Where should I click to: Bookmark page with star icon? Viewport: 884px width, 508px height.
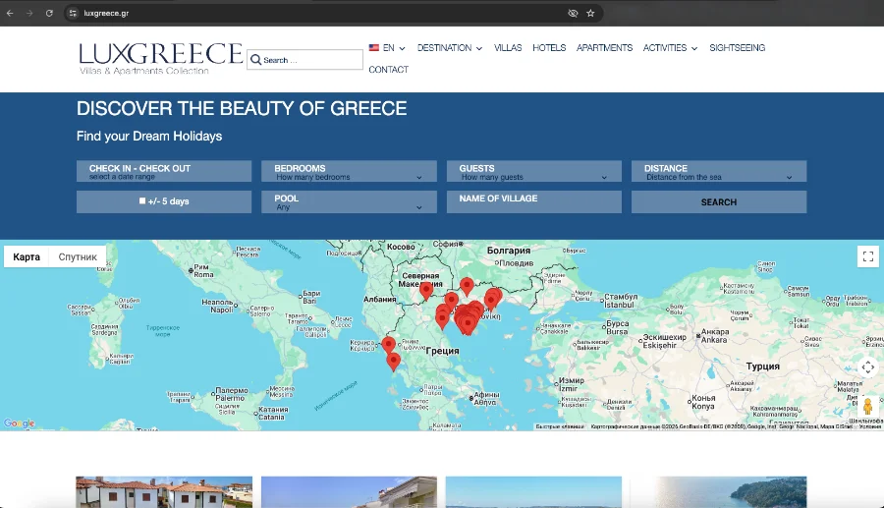click(x=590, y=13)
